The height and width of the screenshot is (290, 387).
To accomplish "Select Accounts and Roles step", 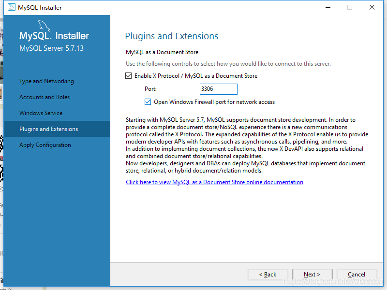I will coord(45,97).
